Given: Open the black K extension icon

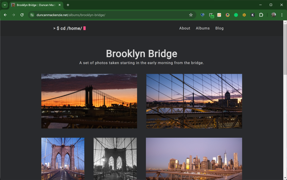Looking at the screenshot, I should click(x=253, y=15).
